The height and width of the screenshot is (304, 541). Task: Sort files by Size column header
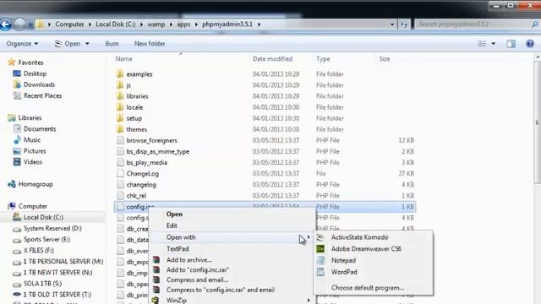click(385, 59)
